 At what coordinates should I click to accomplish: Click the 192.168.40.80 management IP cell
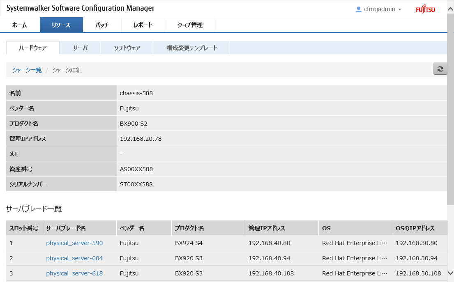coord(269,243)
